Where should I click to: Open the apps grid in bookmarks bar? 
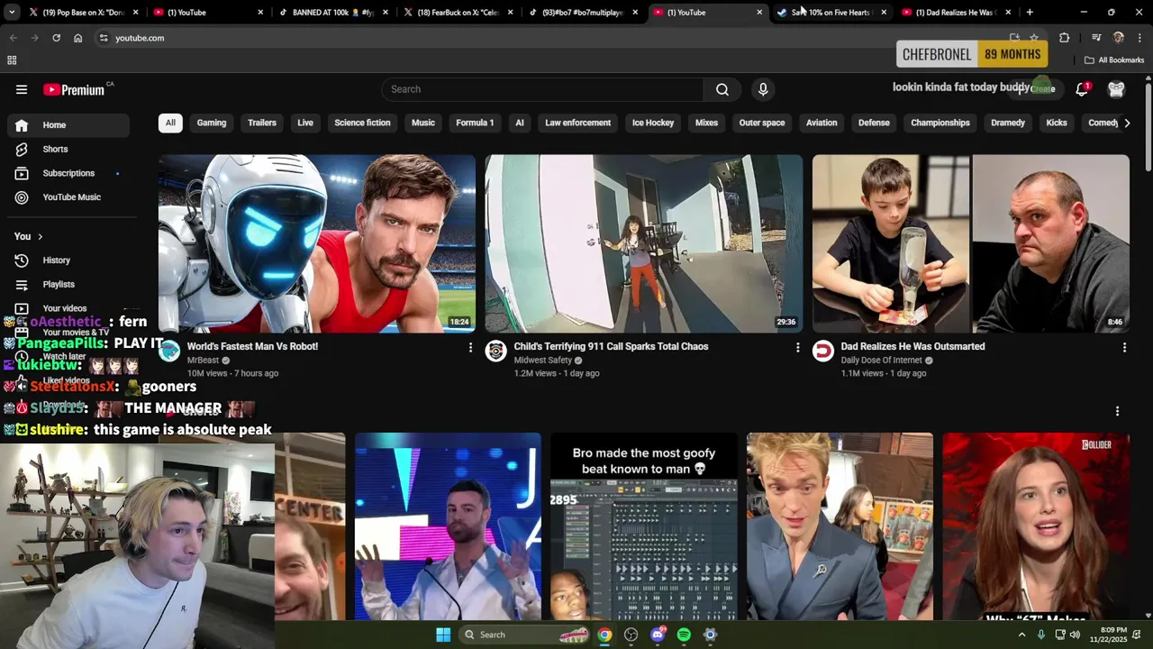coord(12,60)
